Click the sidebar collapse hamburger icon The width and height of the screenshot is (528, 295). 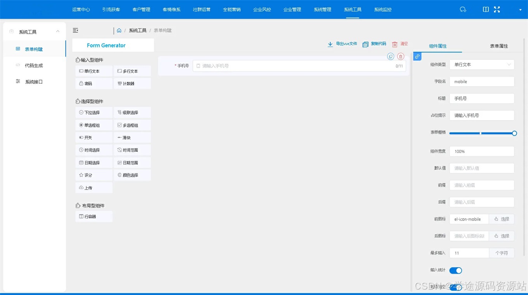76,30
